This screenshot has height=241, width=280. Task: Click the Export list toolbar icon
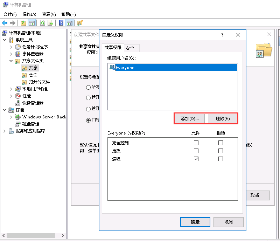(50, 23)
